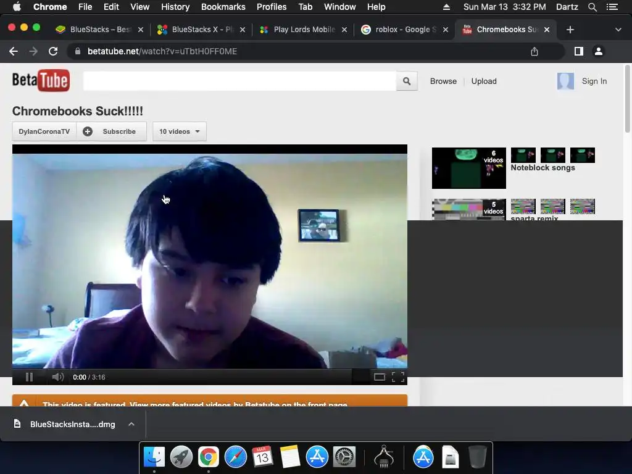Image resolution: width=632 pixels, height=474 pixels.
Task: Open the View menu
Action: (140, 7)
